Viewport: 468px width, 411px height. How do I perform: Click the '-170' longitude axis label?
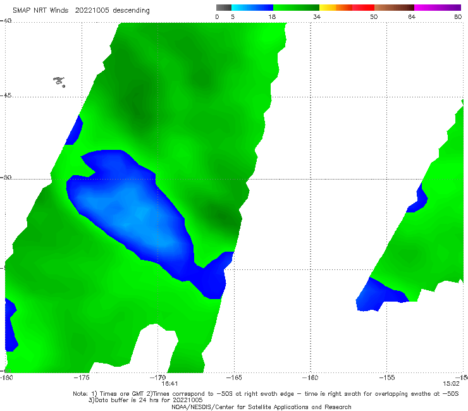[x=158, y=377]
